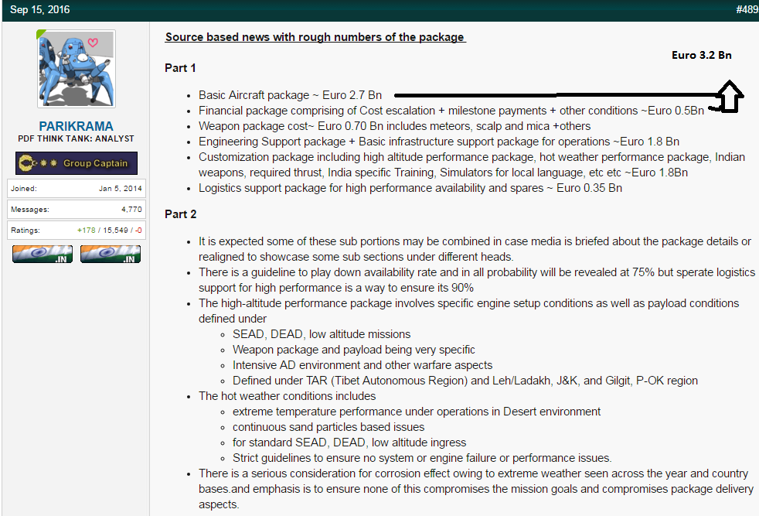Image resolution: width=759 pixels, height=516 pixels.
Task: Click the PDF THINK TANK: ANALYST title
Action: click(x=76, y=138)
